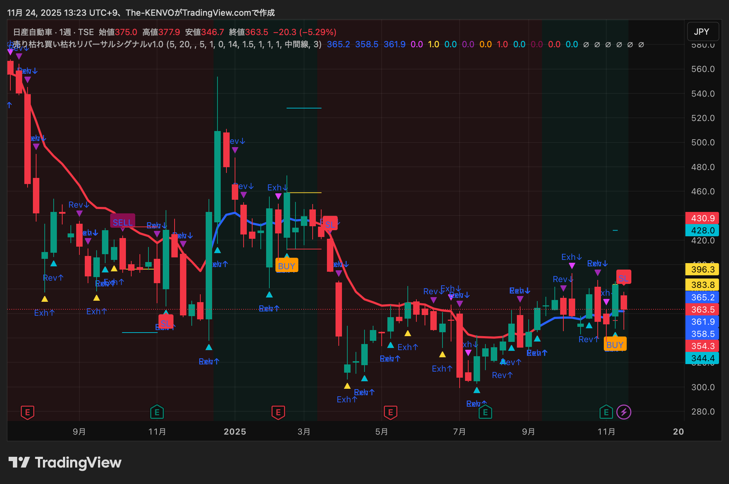Click the BUY label near November 2025
The height and width of the screenshot is (484, 729).
pos(615,345)
